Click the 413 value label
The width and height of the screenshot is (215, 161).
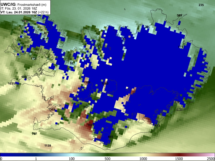[157, 125]
